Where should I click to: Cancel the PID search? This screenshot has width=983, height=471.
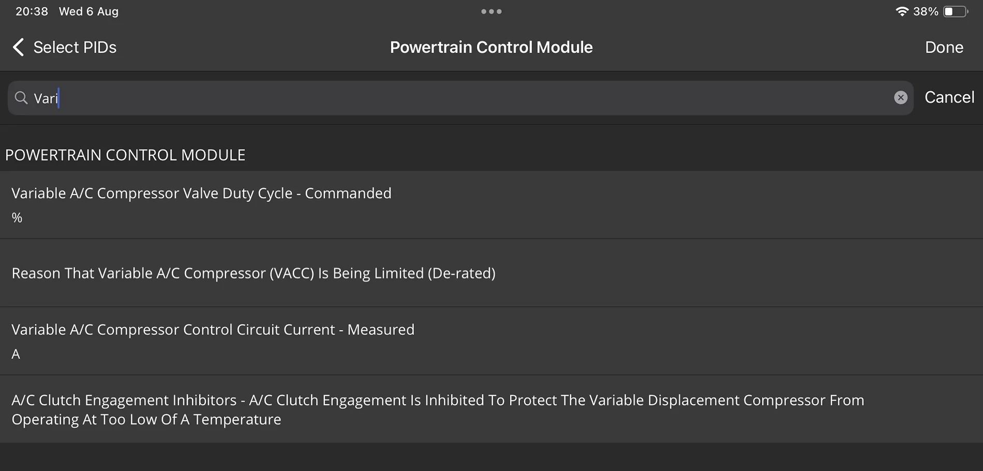tap(949, 97)
